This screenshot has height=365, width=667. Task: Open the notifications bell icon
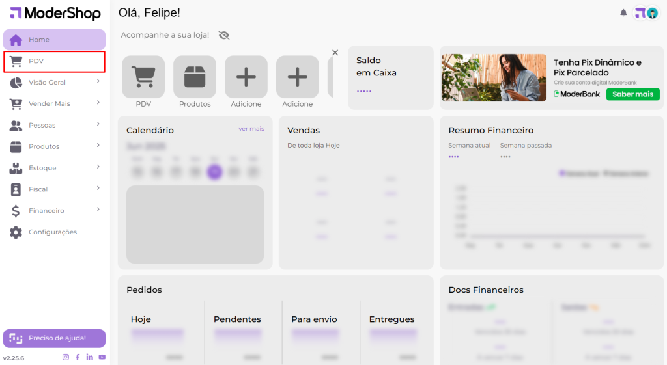623,13
